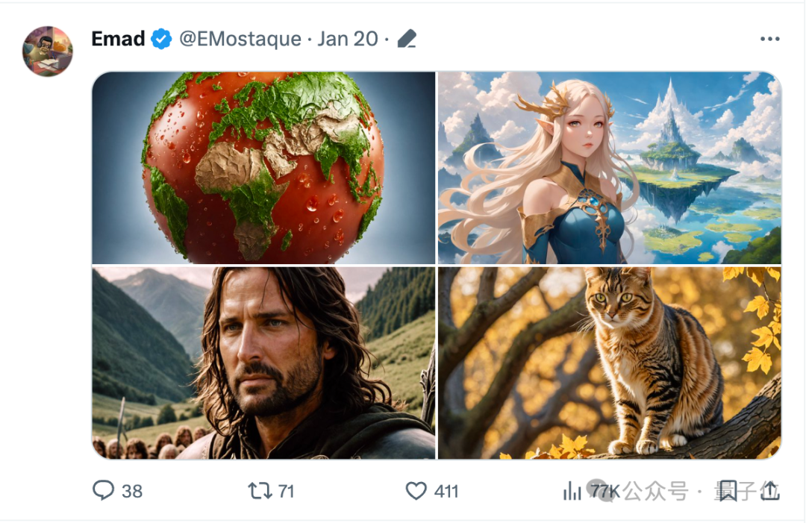Bookmark the post with bookmark icon
806x523 pixels.
(x=728, y=490)
